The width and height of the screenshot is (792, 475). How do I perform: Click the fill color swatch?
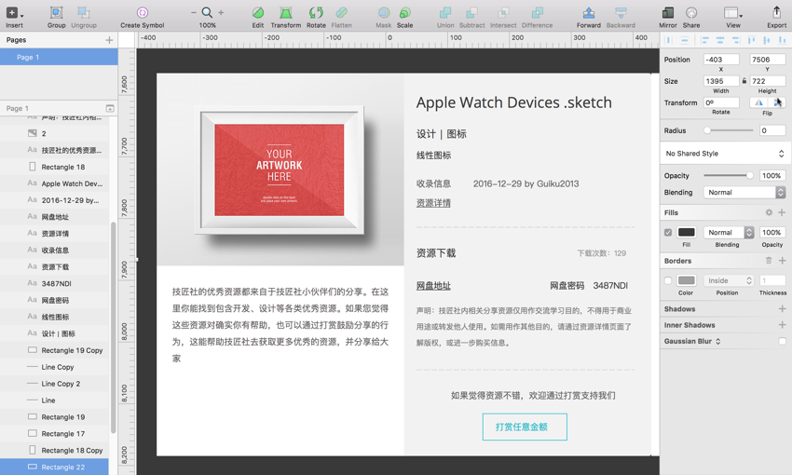pos(687,233)
